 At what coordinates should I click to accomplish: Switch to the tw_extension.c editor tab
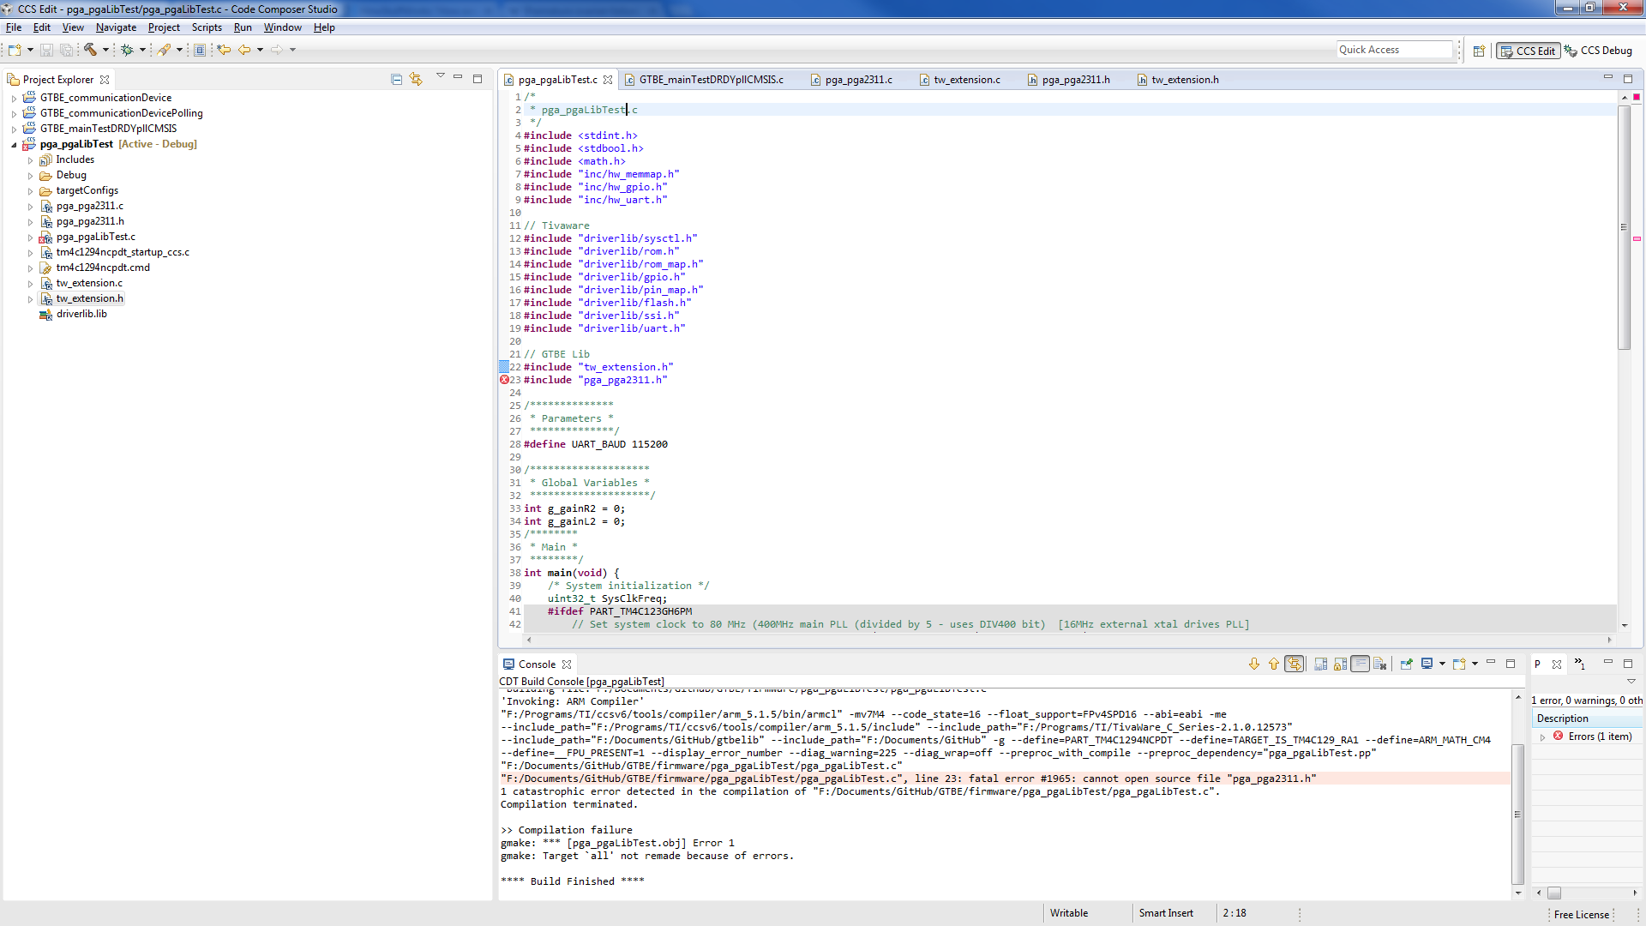point(966,80)
